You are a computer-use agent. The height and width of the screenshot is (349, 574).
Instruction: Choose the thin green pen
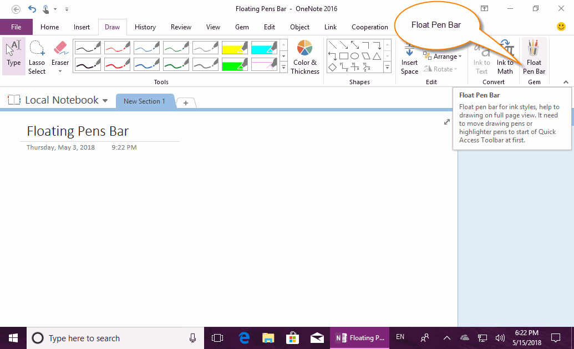click(x=176, y=48)
